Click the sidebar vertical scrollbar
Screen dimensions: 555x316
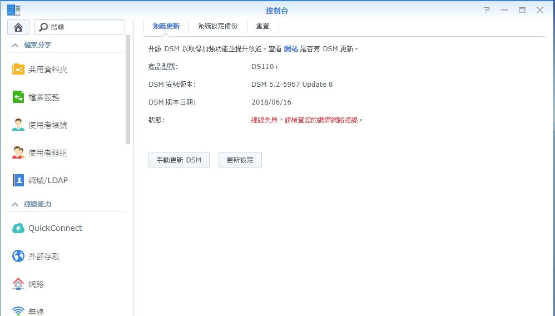tap(128, 90)
